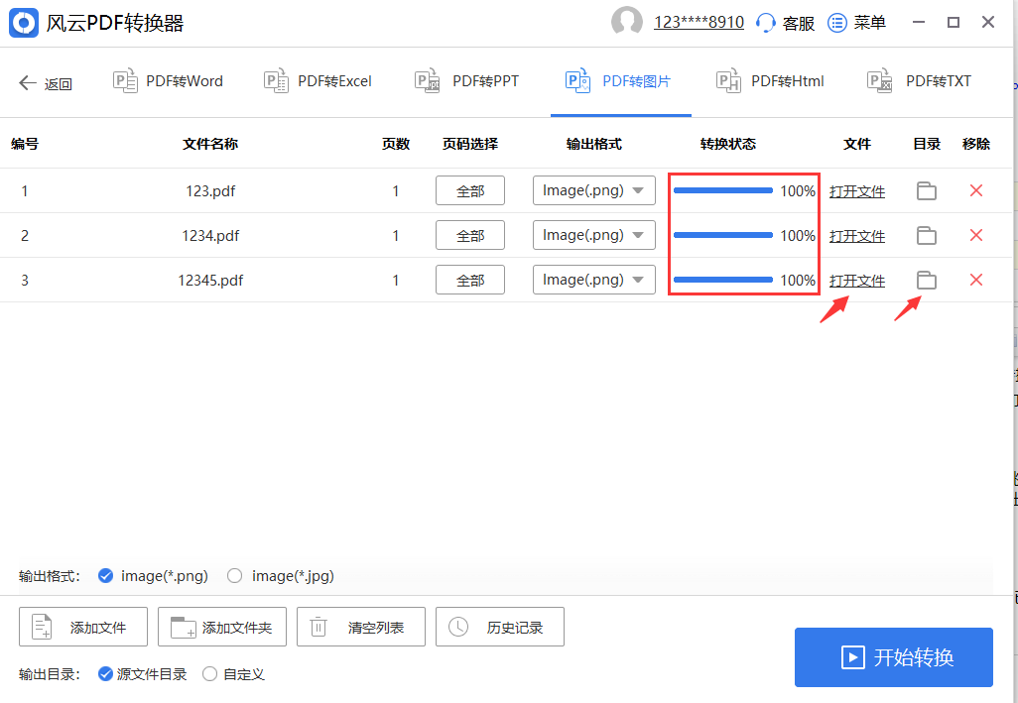
Task: Open converted file for 123.pdf via 打开文件
Action: coord(857,191)
